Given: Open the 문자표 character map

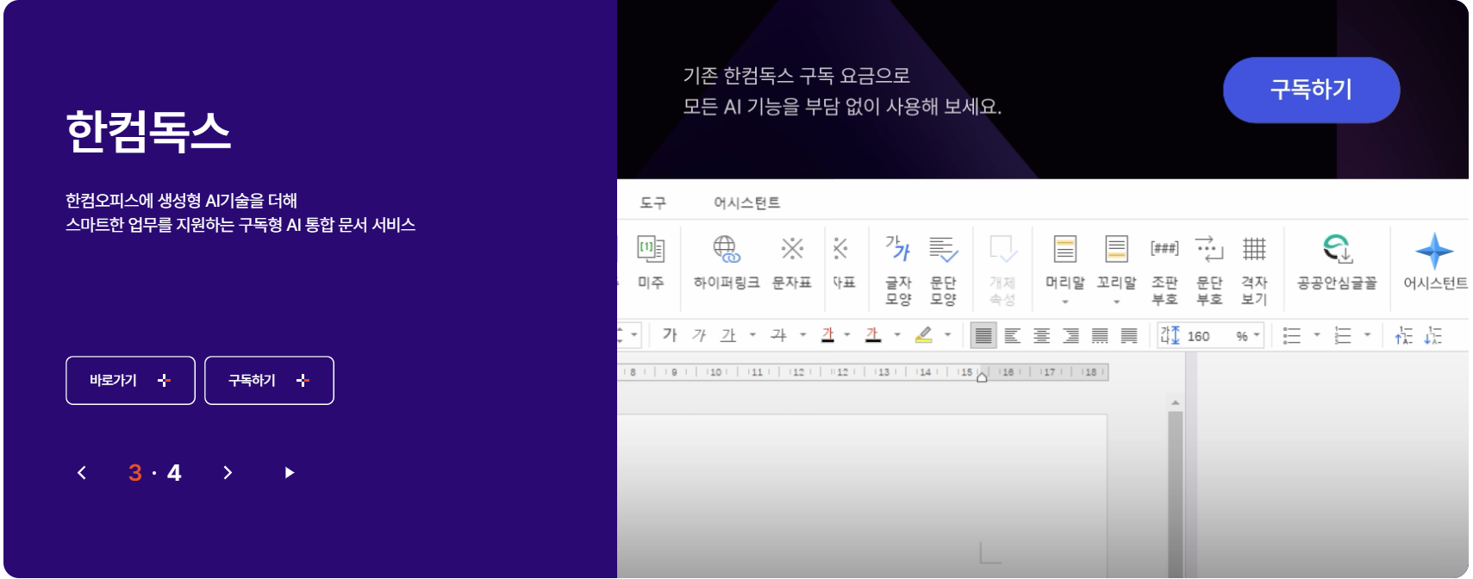Looking at the screenshot, I should (792, 261).
